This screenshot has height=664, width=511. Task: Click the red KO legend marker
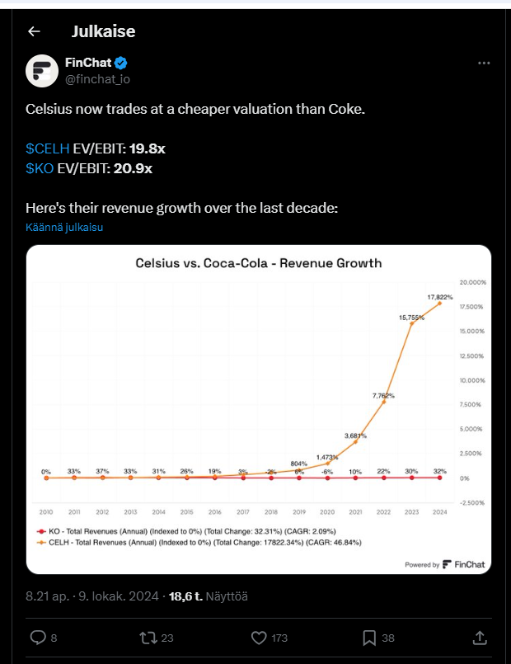[x=43, y=530]
